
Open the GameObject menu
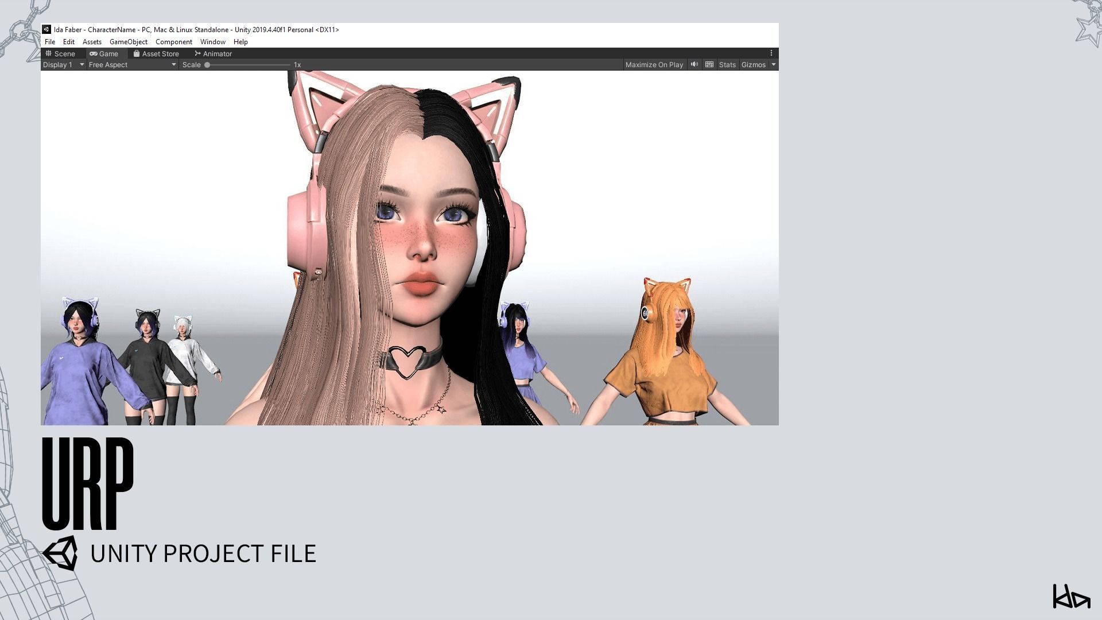coord(129,42)
